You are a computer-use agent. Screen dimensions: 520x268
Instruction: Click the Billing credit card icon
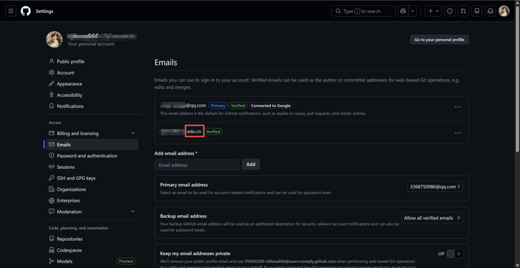pyautogui.click(x=52, y=133)
